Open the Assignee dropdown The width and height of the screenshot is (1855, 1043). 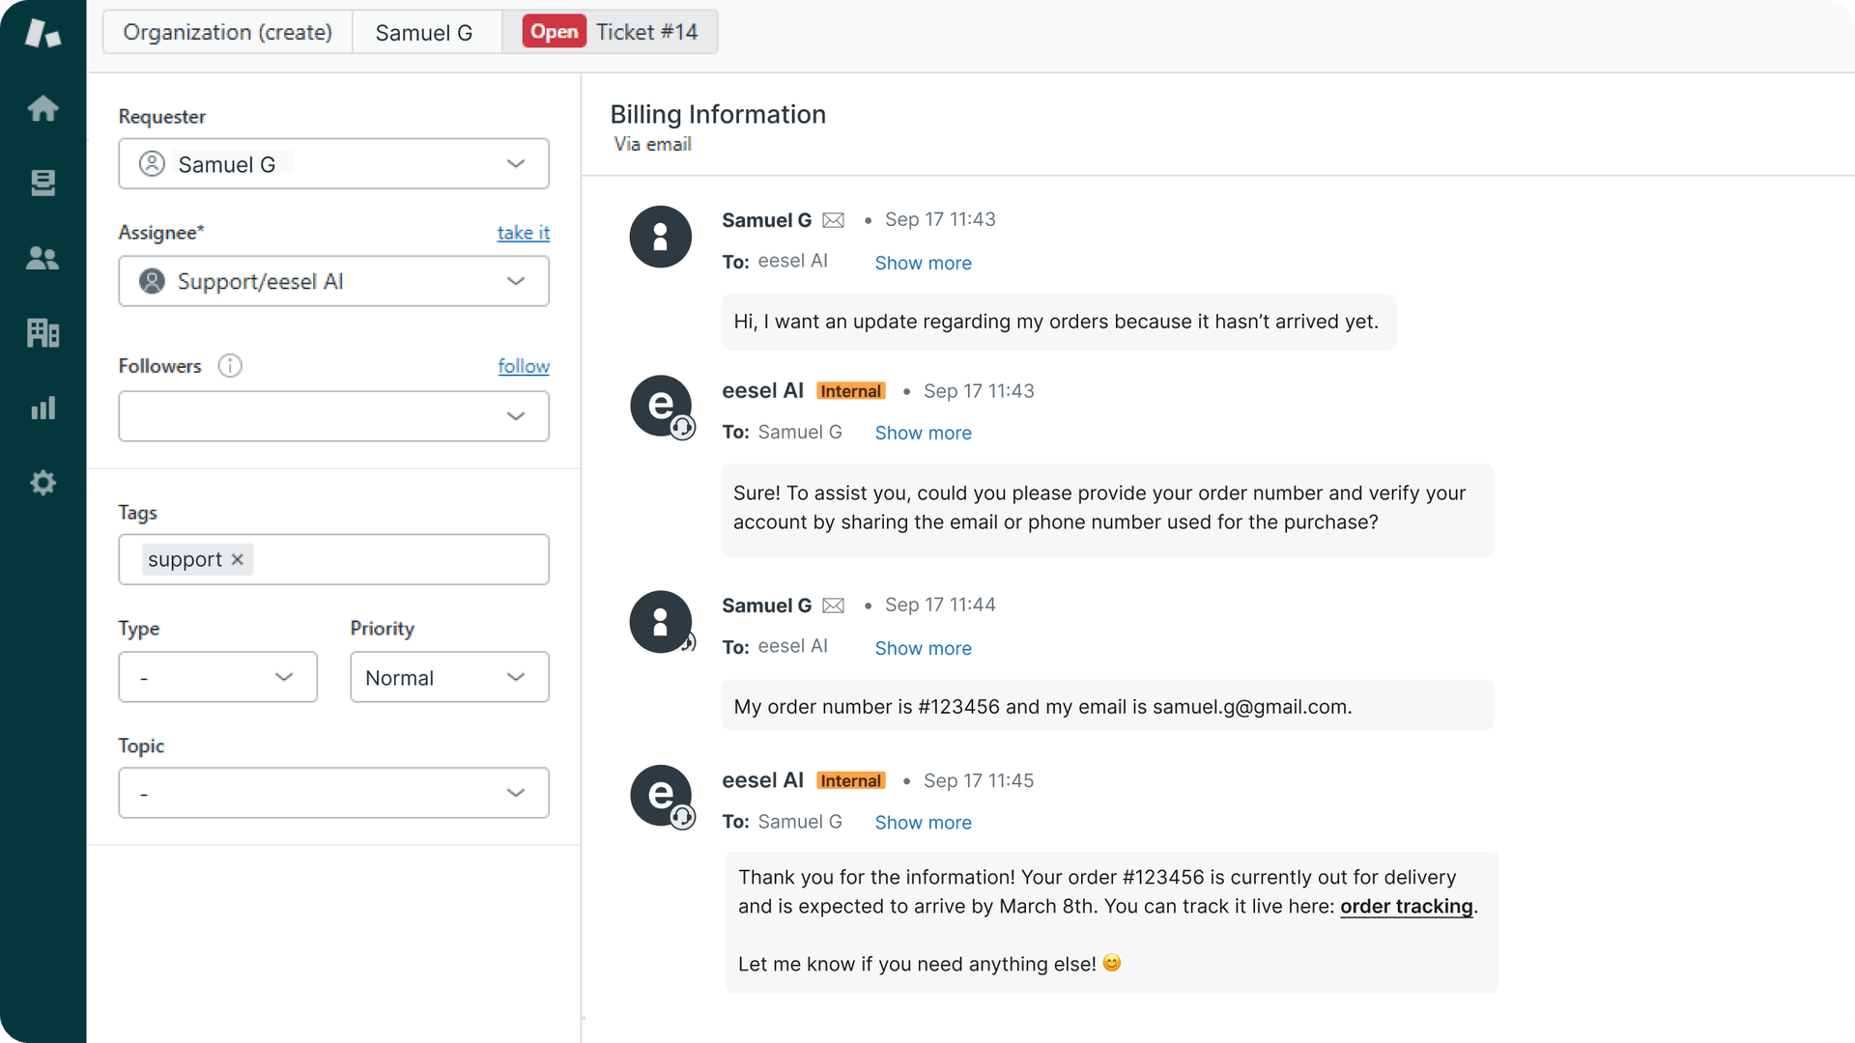333,281
